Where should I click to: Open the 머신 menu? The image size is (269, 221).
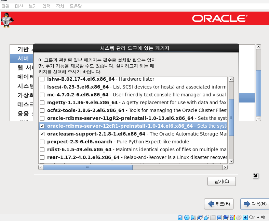pos(19,6)
